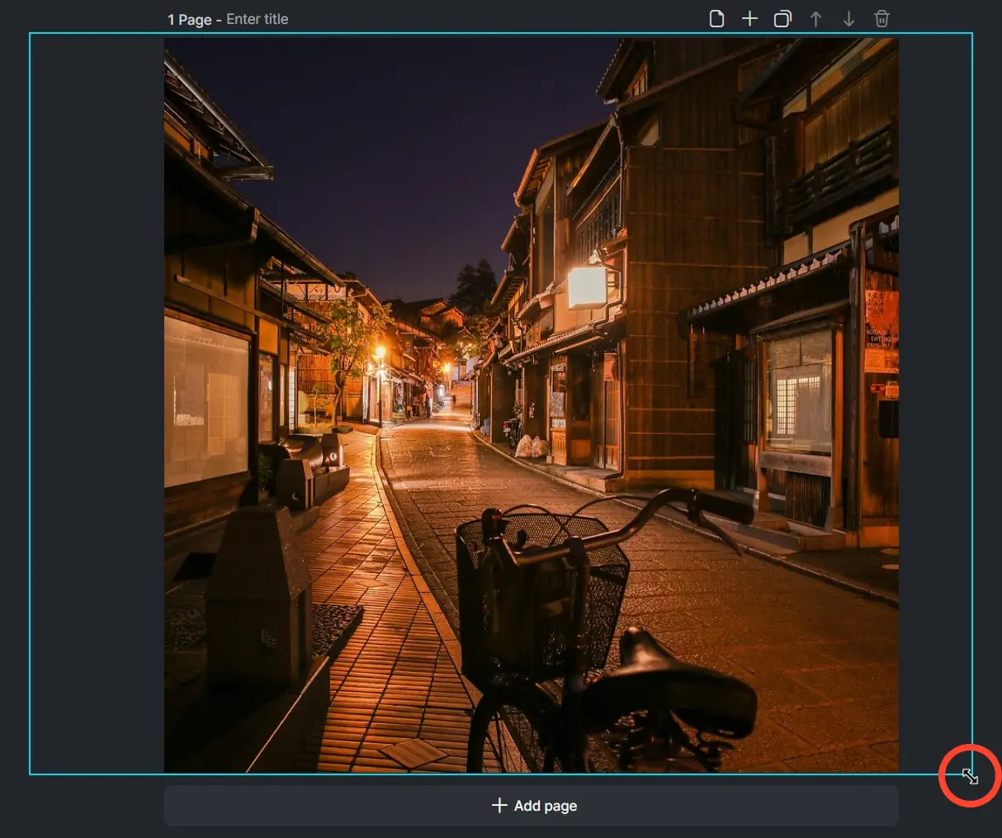Click empty canvas area left of the photo

[97, 405]
